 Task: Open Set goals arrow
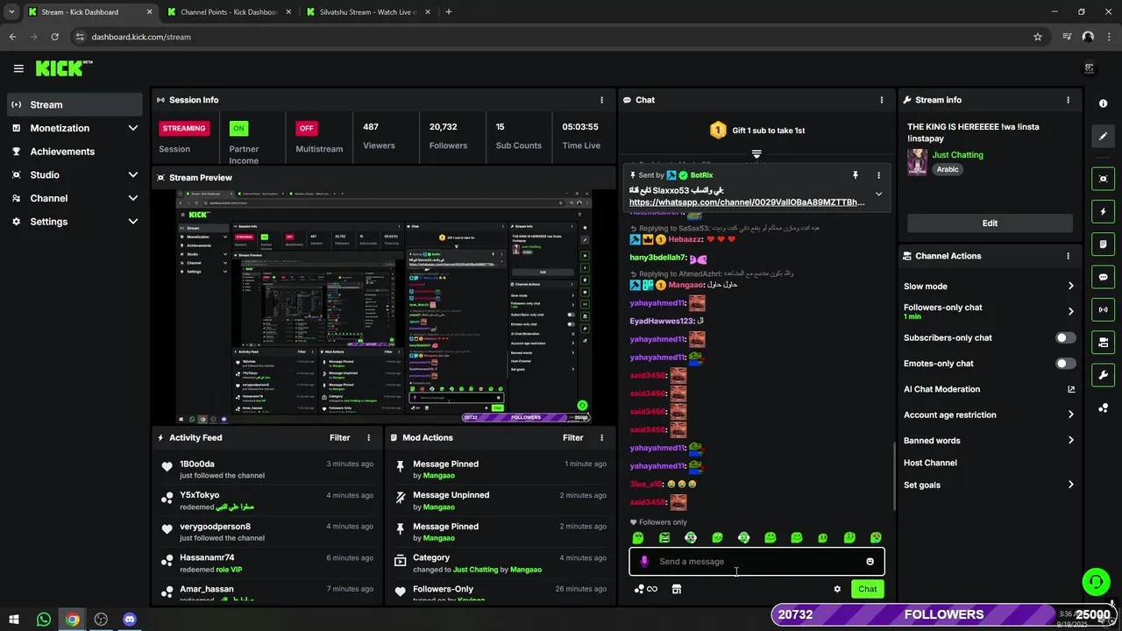pyautogui.click(x=1070, y=485)
